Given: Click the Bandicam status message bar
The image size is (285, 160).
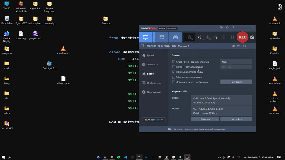Looking at the screenshot, I should 197,129.
